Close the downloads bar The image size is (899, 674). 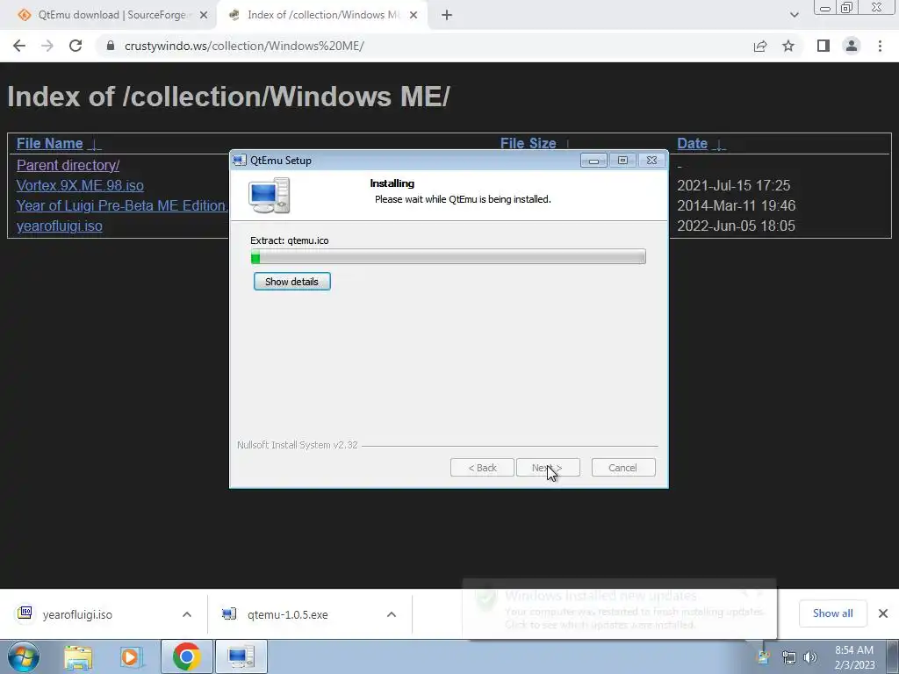coord(883,613)
